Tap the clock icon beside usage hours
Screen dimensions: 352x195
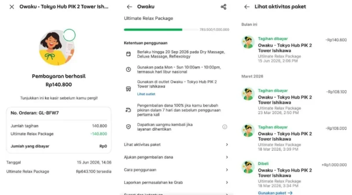(x=128, y=69)
